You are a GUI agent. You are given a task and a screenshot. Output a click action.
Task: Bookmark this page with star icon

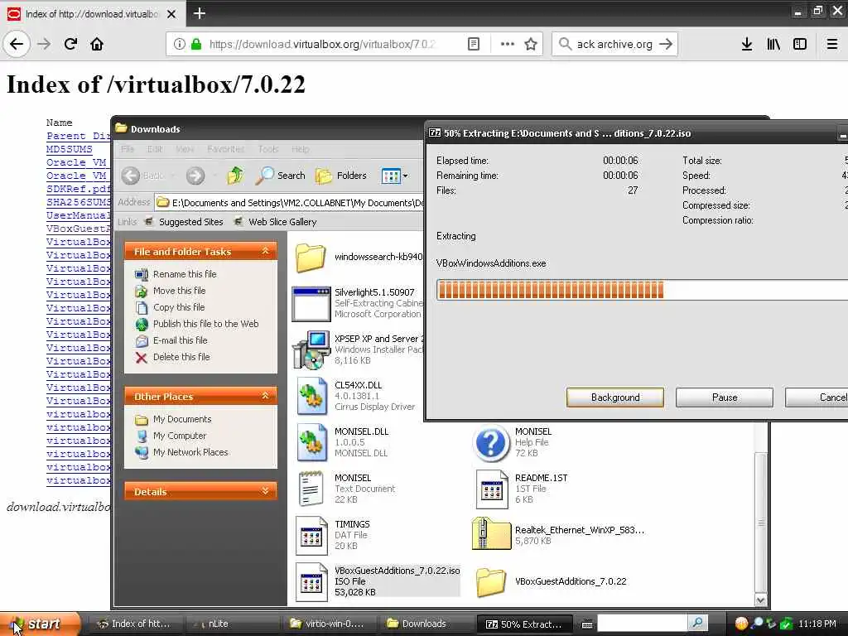click(531, 44)
